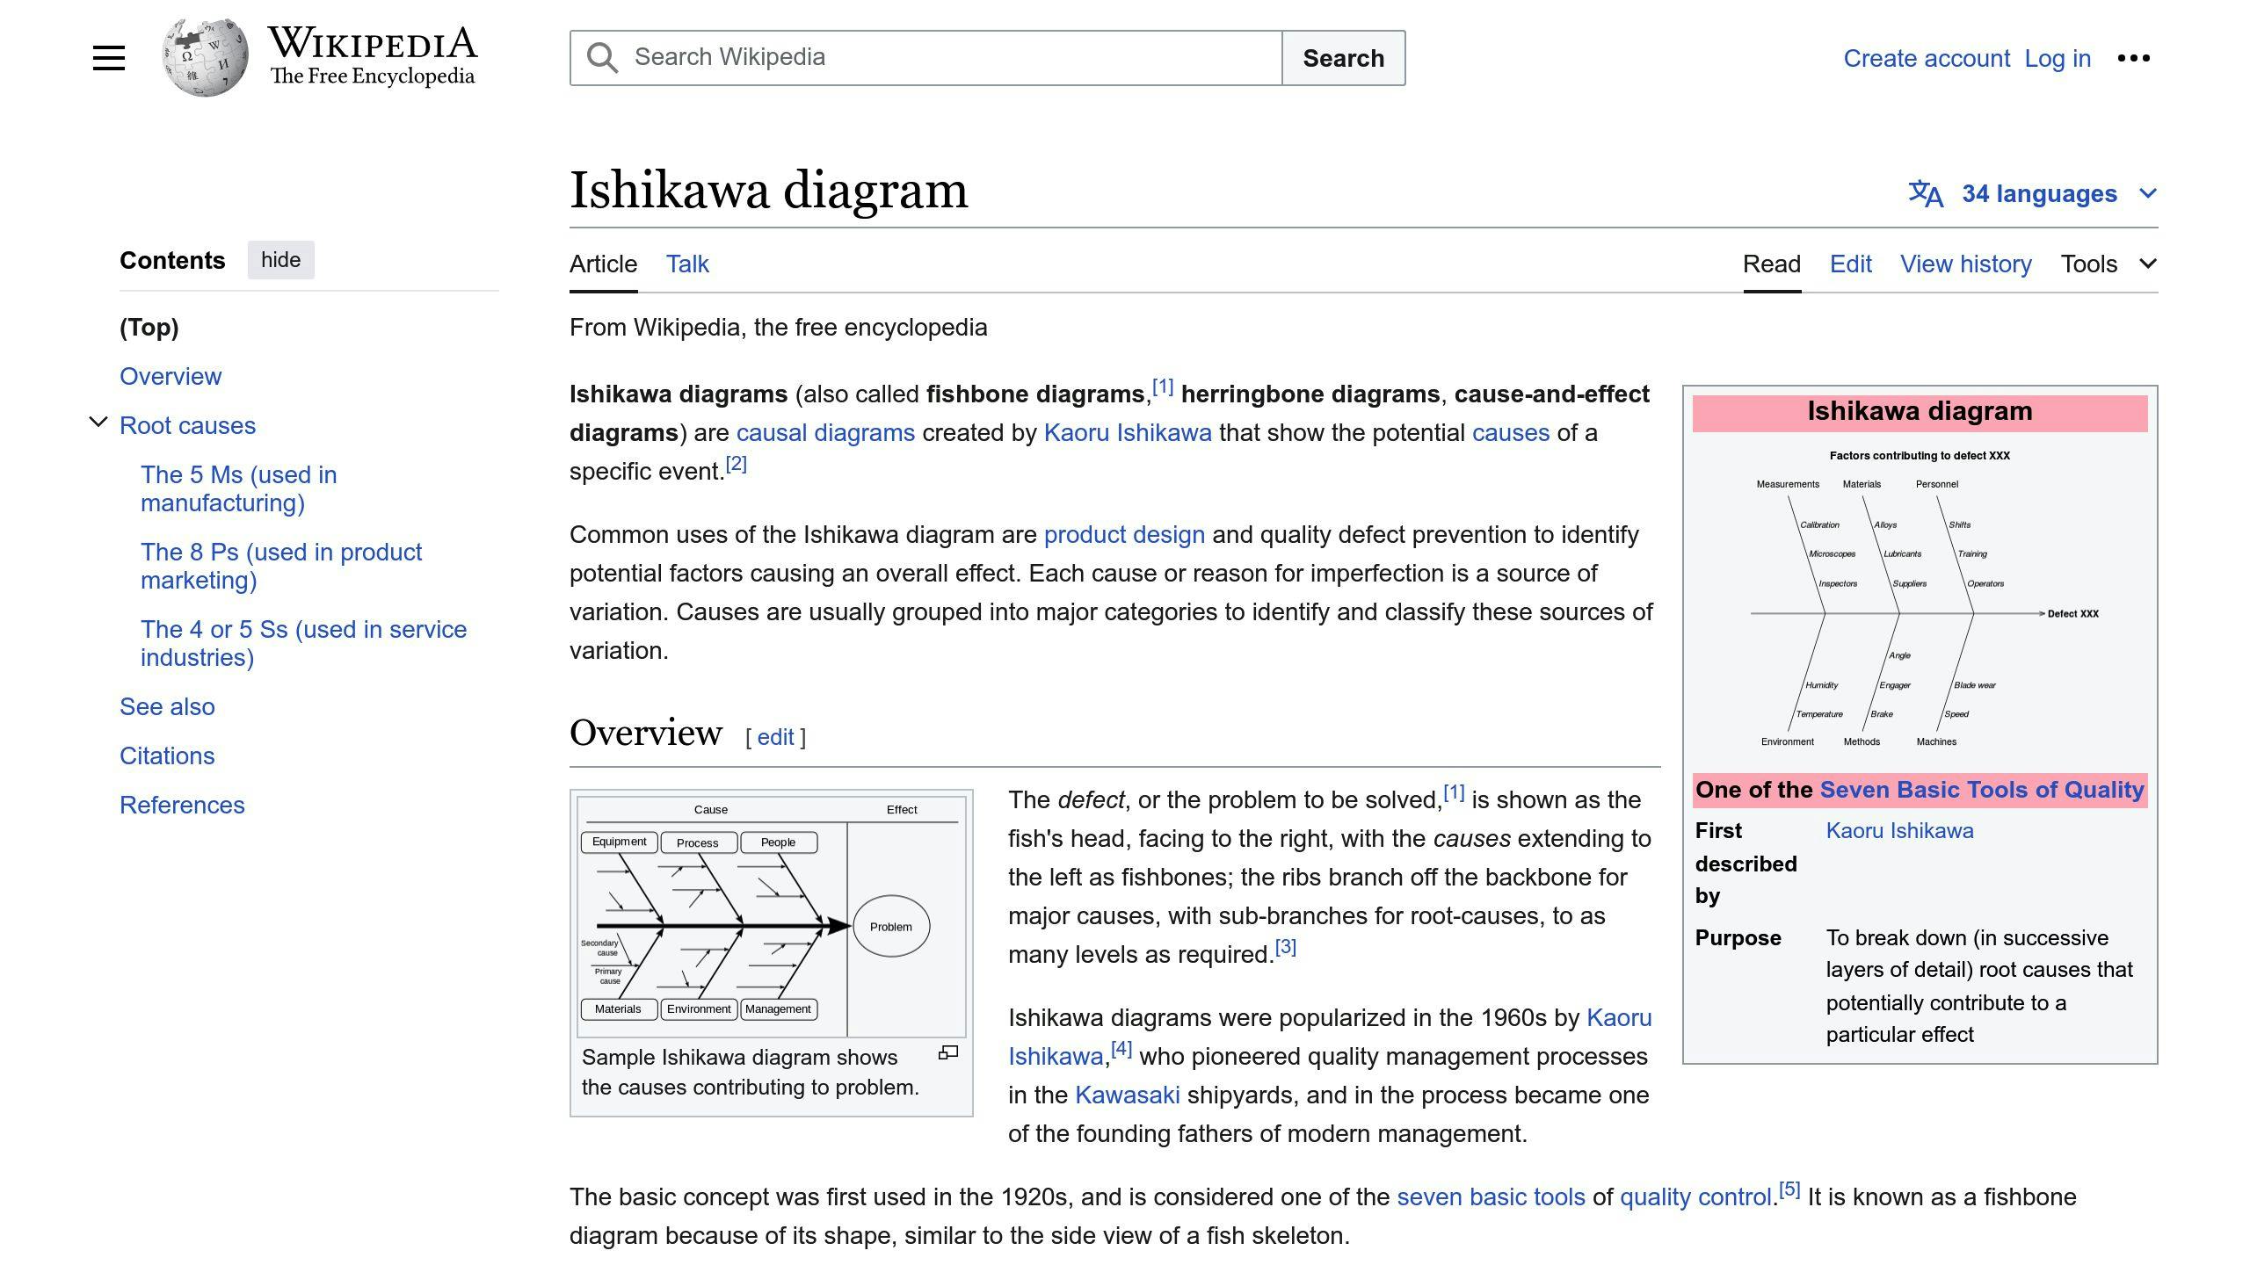2250x1265 pixels.
Task: Open Kaoru Ishikawa link in intro paragraph
Action: 1128,432
